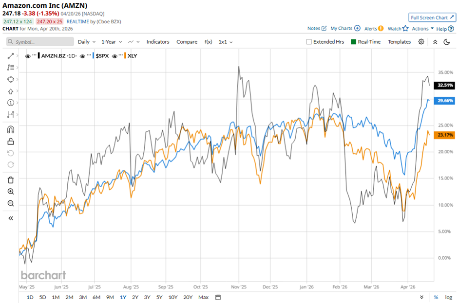
Task: Open the Help question icon
Action: (x=451, y=29)
